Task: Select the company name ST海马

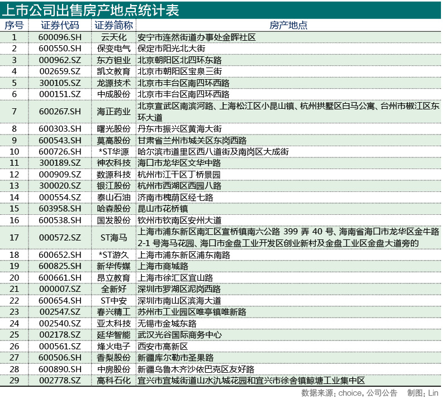Action: [x=114, y=238]
